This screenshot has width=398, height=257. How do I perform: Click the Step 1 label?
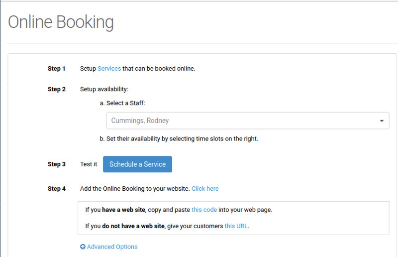point(57,69)
